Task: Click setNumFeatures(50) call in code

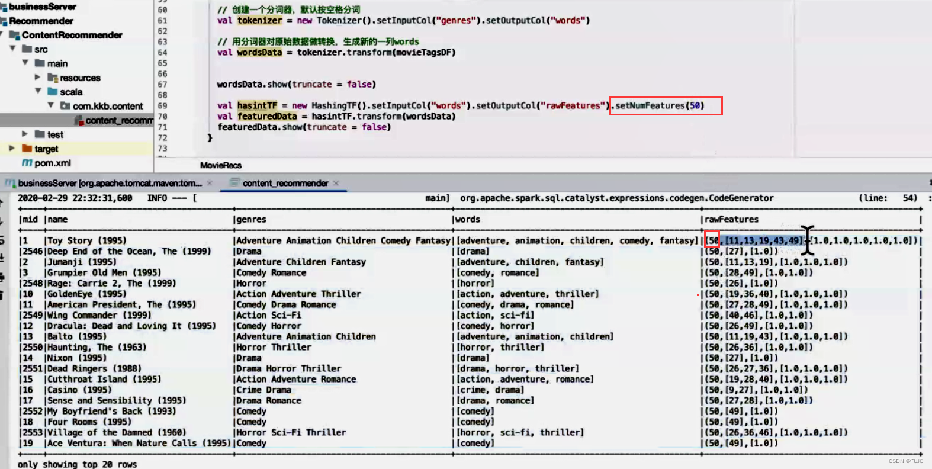Action: [660, 105]
